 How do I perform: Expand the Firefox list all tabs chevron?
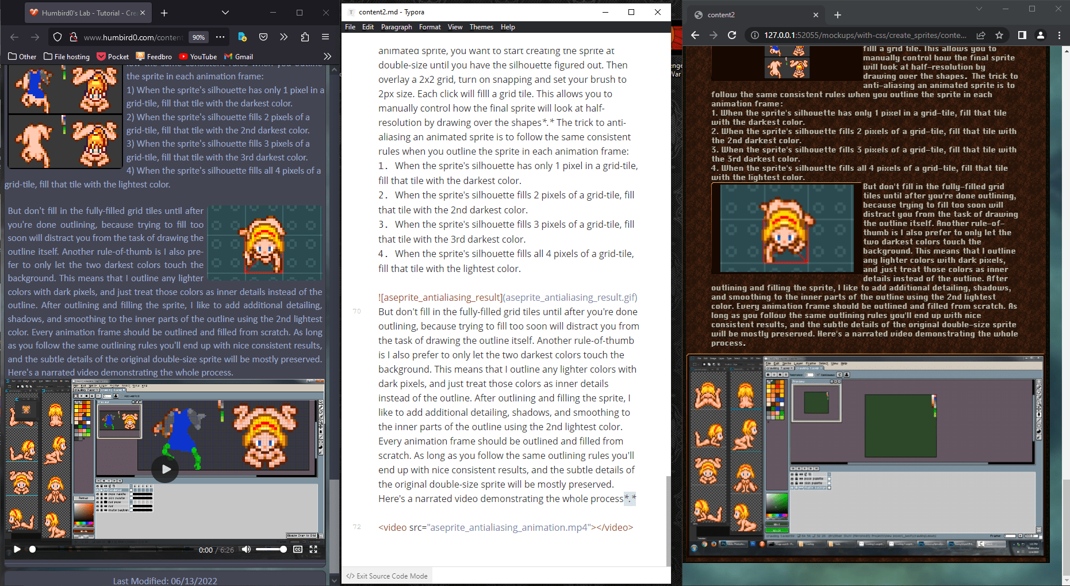pos(225,13)
